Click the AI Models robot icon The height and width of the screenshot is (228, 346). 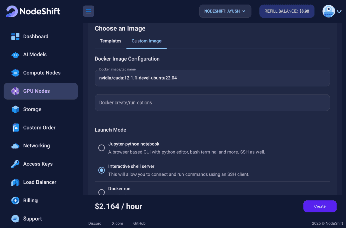click(x=15, y=54)
